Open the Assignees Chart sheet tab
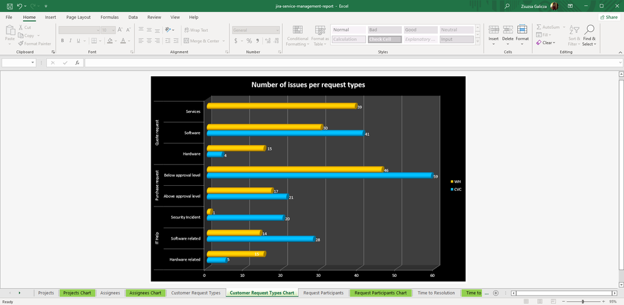 (x=146, y=293)
